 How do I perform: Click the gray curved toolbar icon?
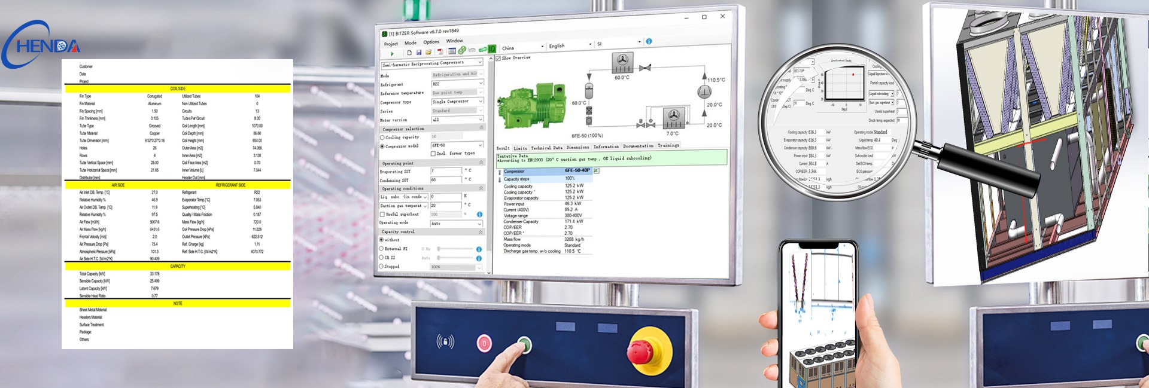click(472, 50)
